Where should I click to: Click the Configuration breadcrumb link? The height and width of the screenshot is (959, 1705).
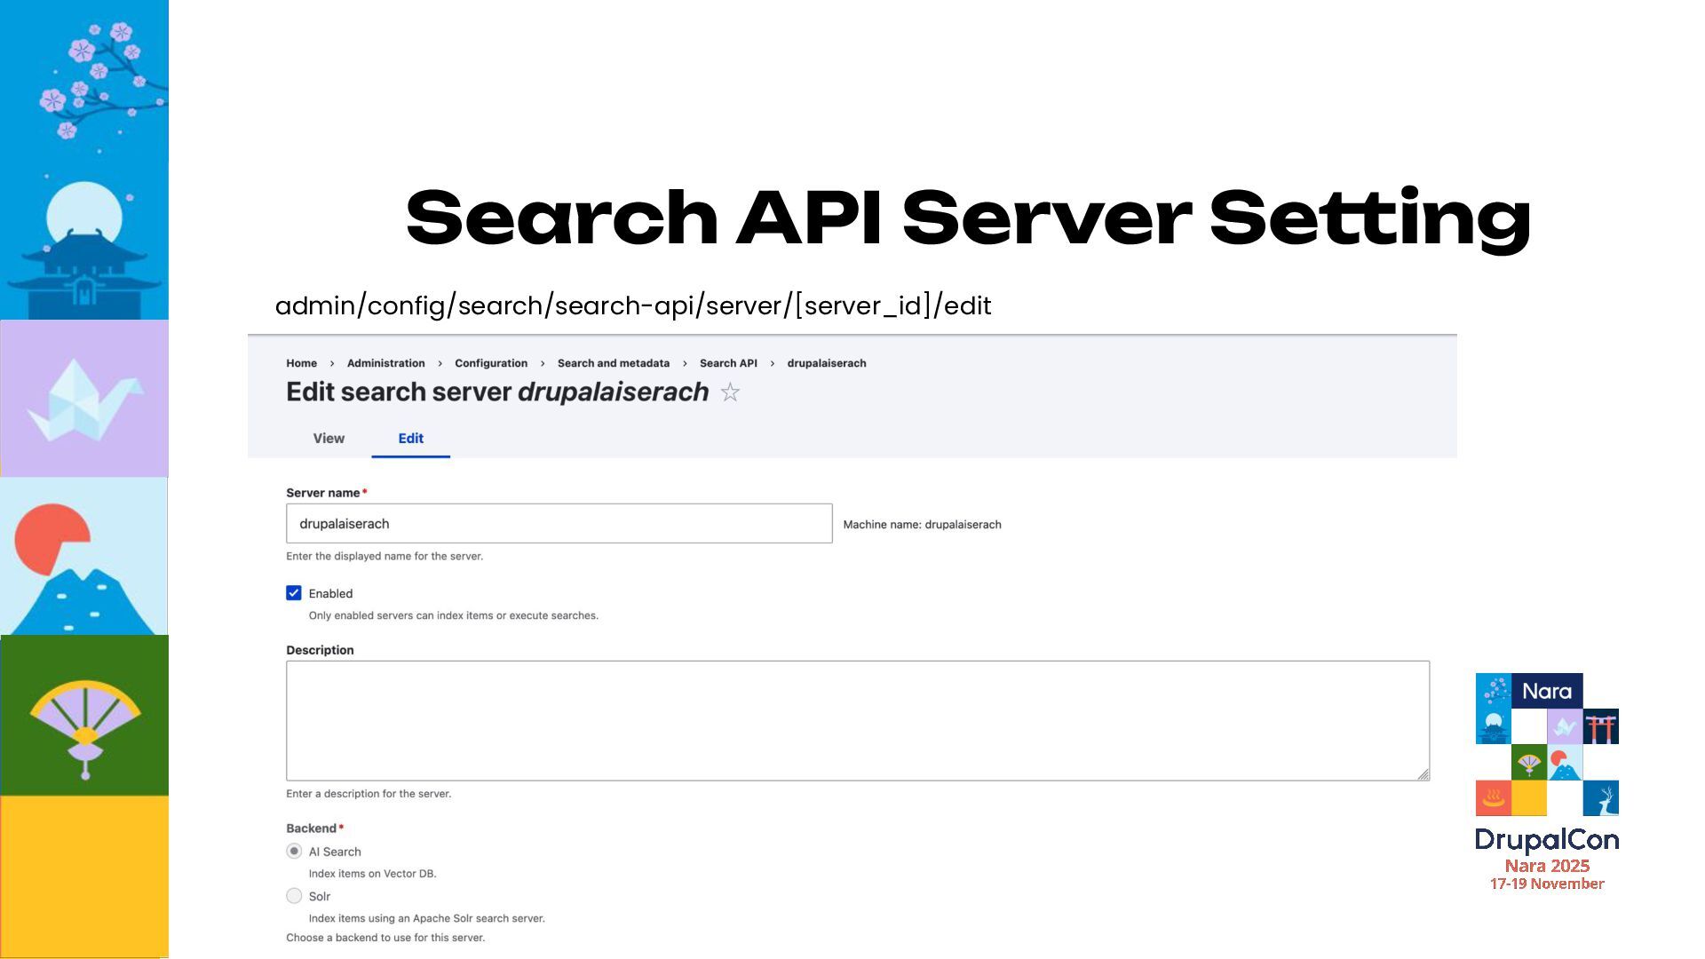click(x=491, y=363)
